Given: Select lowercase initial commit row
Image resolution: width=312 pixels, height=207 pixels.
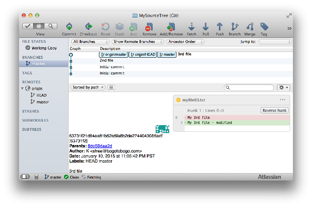Looking at the screenshot, I should pyautogui.click(x=181, y=67).
